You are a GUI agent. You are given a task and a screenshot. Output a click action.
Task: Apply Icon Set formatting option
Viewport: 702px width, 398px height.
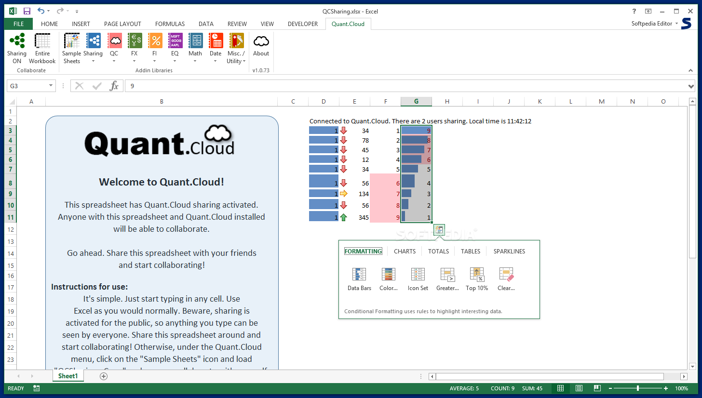[x=418, y=275]
